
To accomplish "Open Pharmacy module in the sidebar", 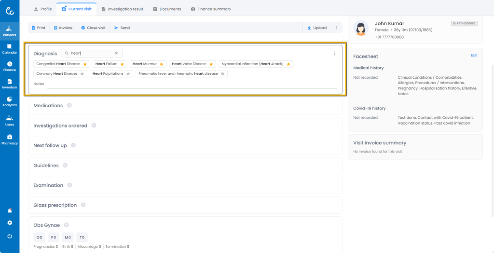I will pos(9,139).
